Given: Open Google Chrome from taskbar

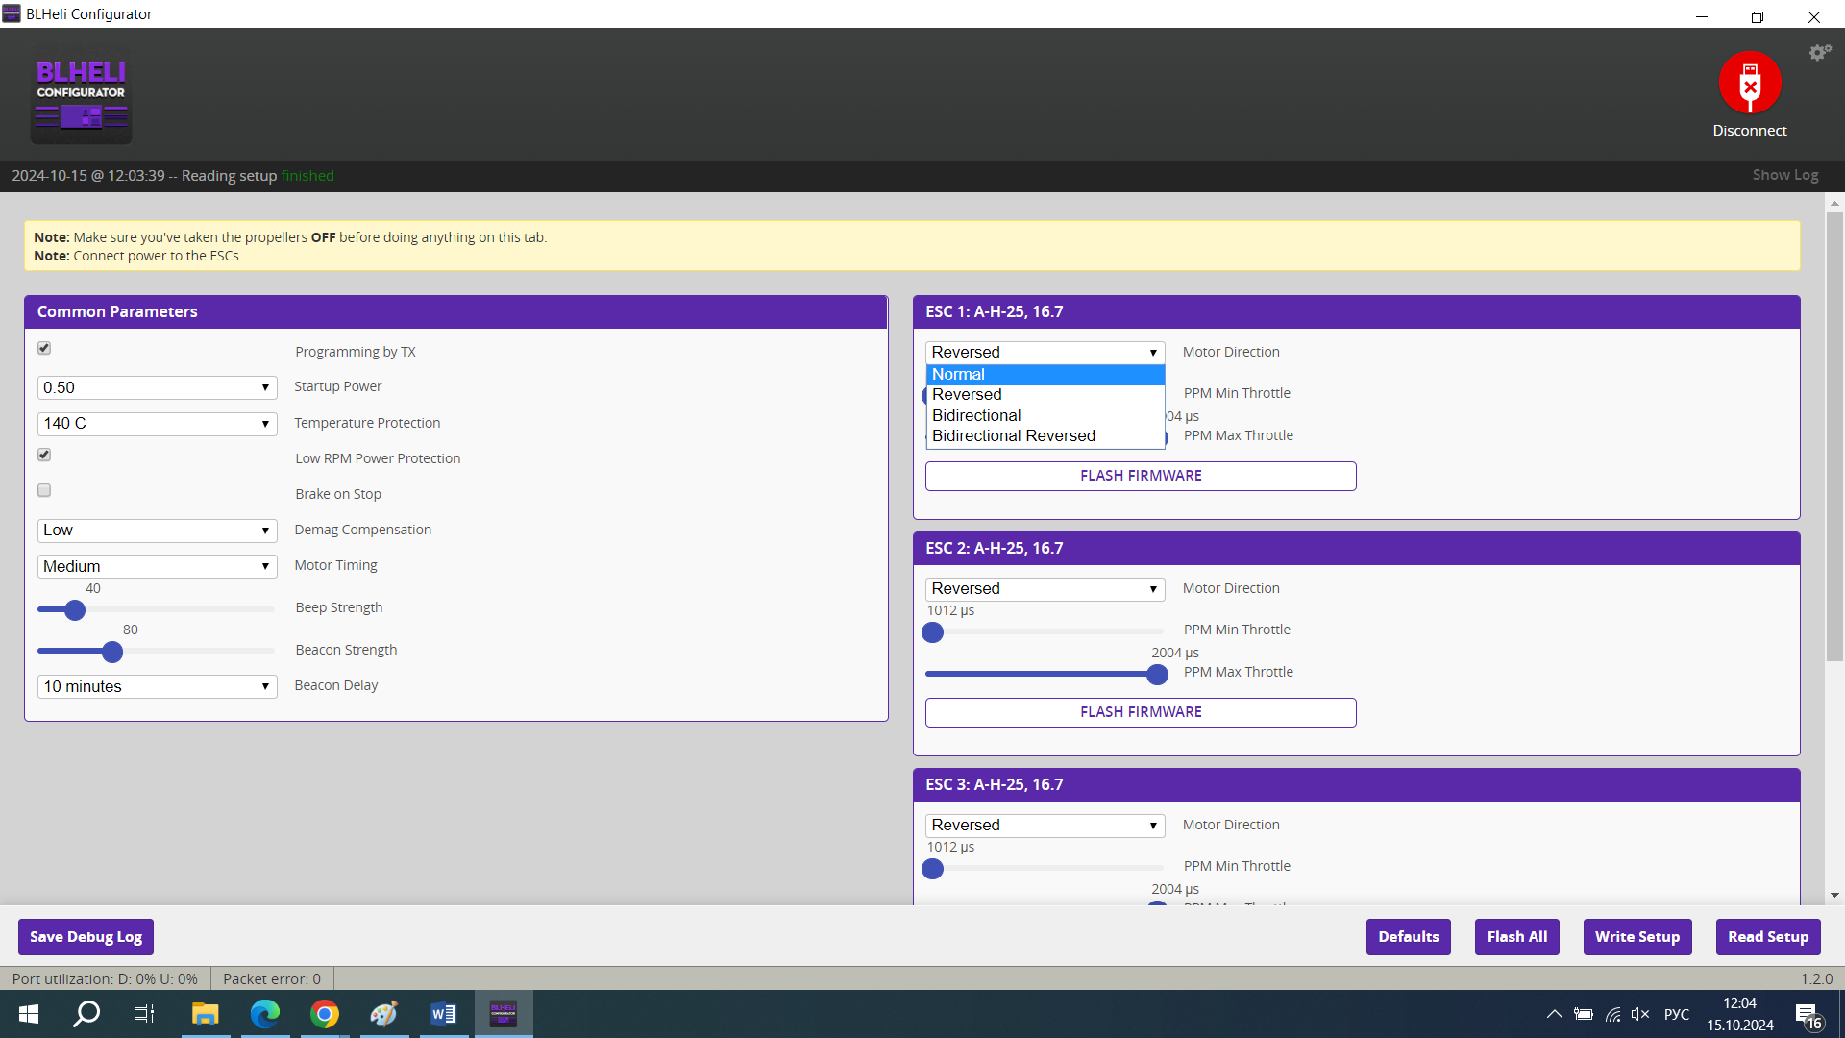Looking at the screenshot, I should [325, 1014].
